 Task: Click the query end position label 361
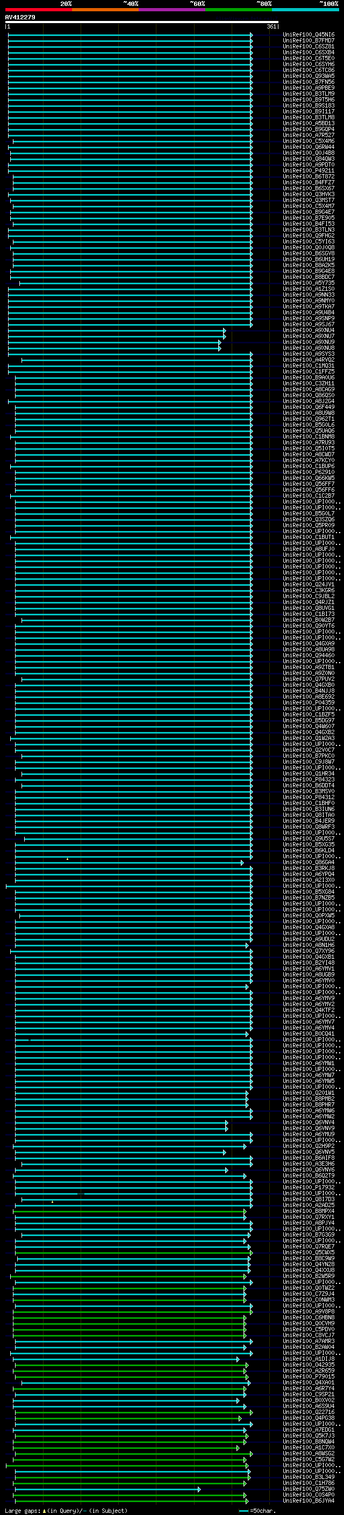(x=271, y=26)
